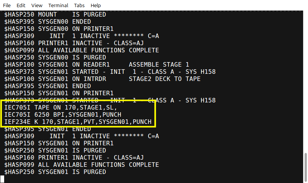Open the Tabs menu

click(79, 5)
